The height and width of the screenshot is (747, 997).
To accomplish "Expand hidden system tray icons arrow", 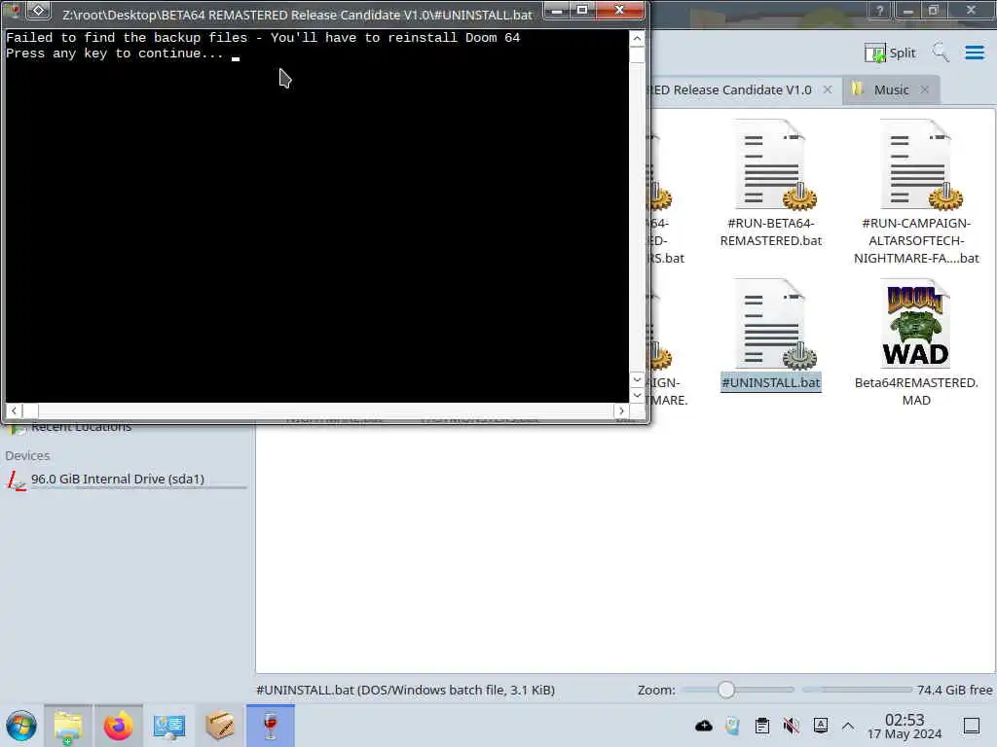I will tap(848, 726).
